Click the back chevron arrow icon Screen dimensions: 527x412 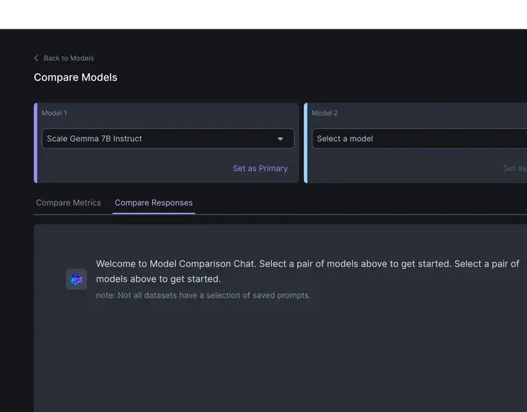pyautogui.click(x=36, y=58)
